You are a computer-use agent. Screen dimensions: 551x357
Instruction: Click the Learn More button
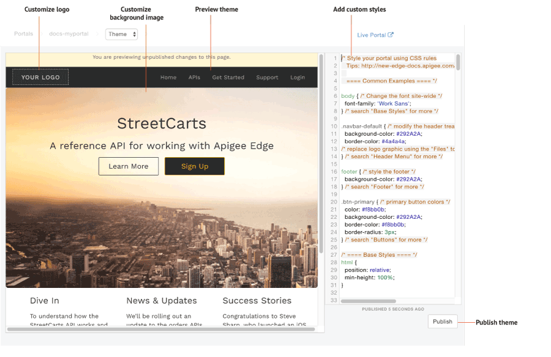point(128,166)
